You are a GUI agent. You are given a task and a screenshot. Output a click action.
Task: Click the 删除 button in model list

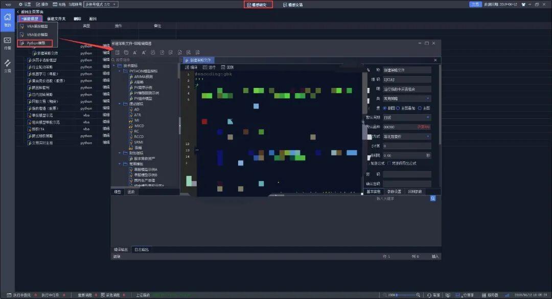click(78, 19)
